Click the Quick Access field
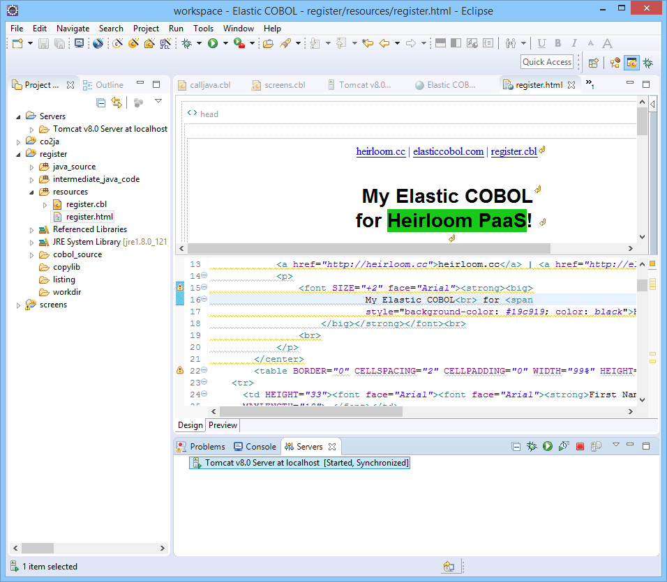 pos(546,62)
